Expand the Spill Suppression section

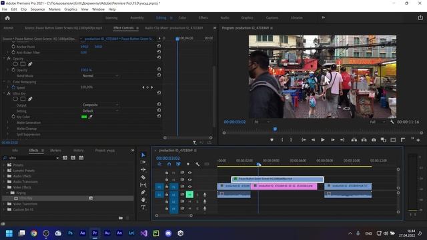click(7, 135)
